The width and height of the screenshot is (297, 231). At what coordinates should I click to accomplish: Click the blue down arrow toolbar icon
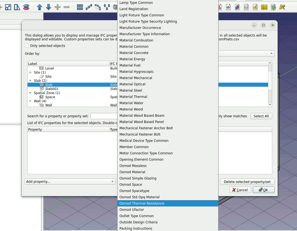click(x=49, y=7)
